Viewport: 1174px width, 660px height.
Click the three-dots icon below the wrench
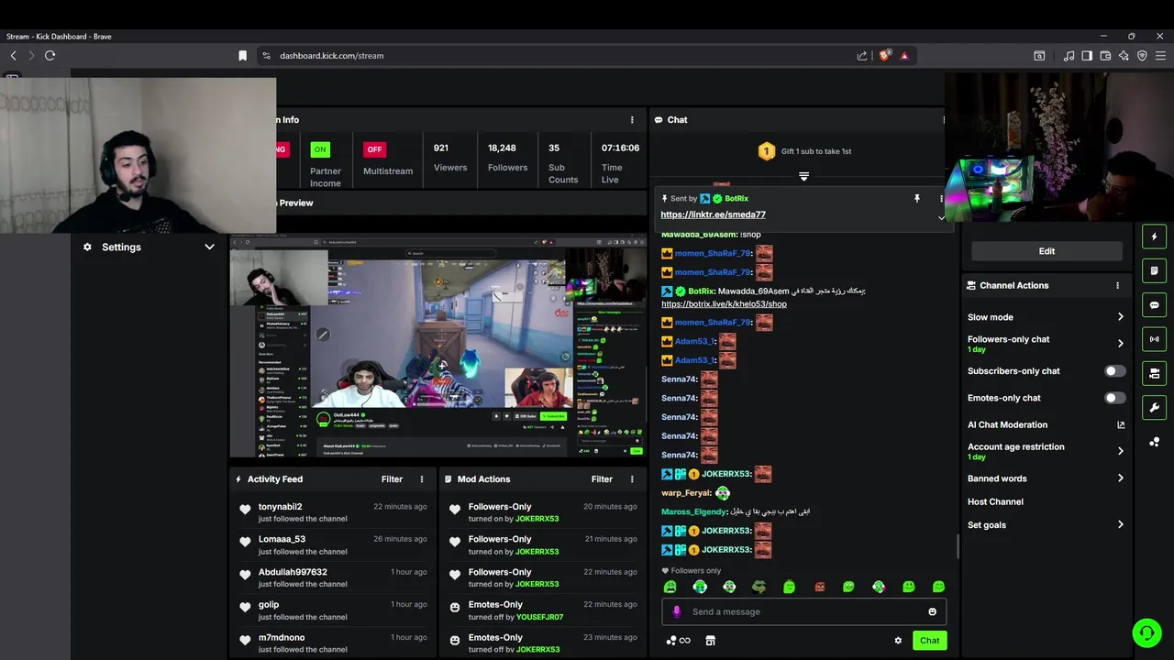1154,442
